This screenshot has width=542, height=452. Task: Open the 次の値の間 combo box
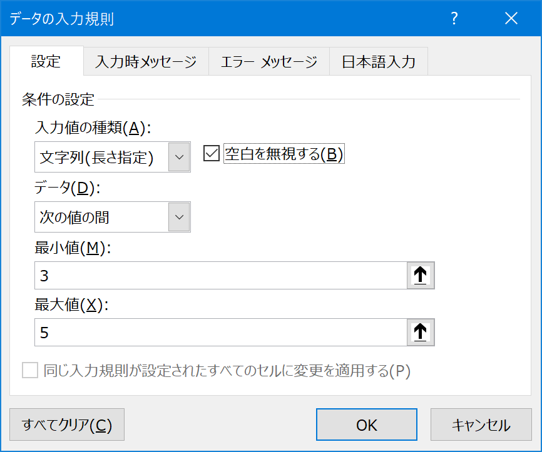[x=112, y=217]
